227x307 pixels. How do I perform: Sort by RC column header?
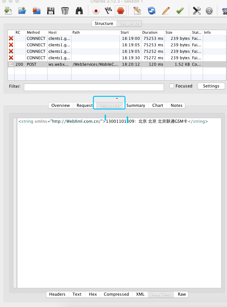[x=20, y=32]
